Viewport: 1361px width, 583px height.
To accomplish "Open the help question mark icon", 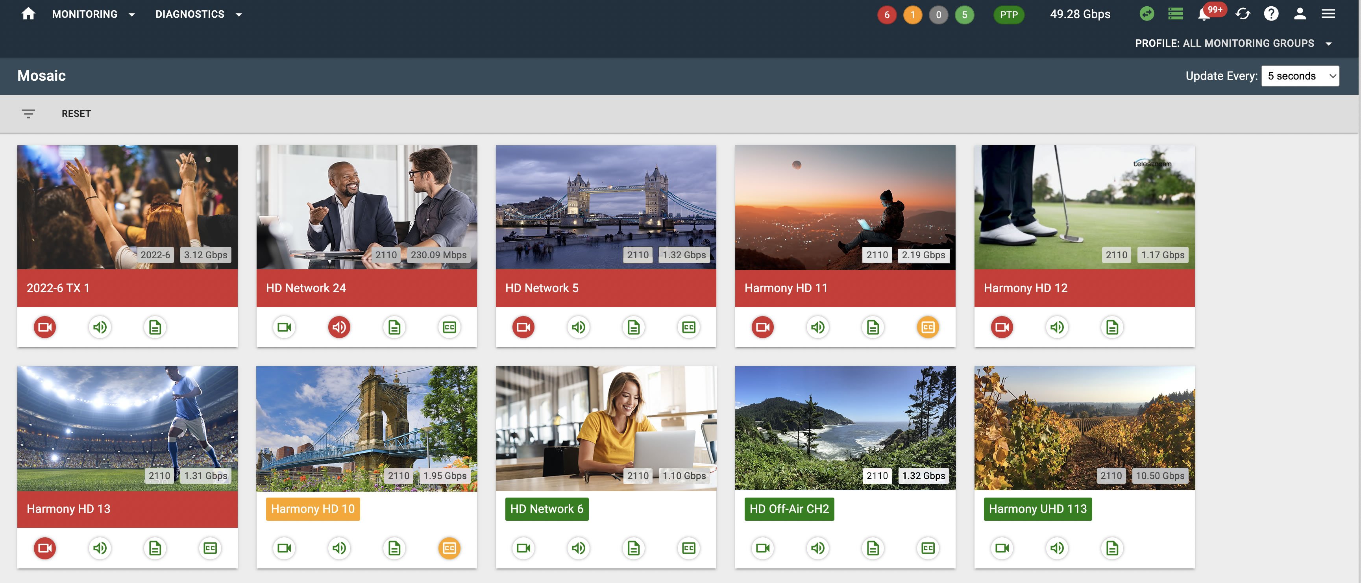I will click(1271, 14).
